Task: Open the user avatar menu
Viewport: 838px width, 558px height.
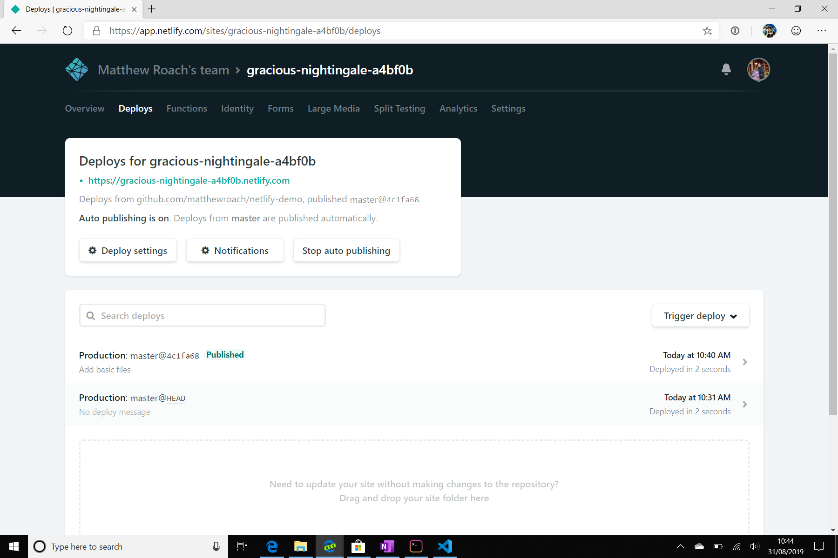Action: coord(758,70)
